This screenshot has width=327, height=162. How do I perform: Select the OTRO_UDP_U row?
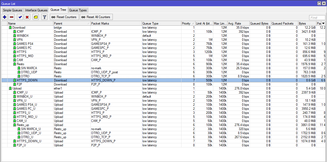[163, 133]
